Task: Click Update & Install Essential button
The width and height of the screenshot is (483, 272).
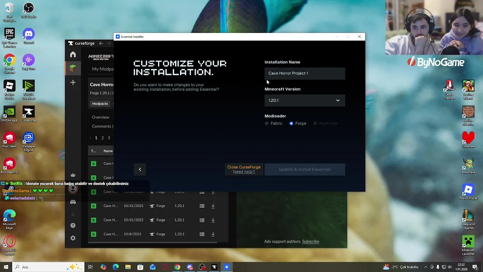Action: (x=305, y=170)
